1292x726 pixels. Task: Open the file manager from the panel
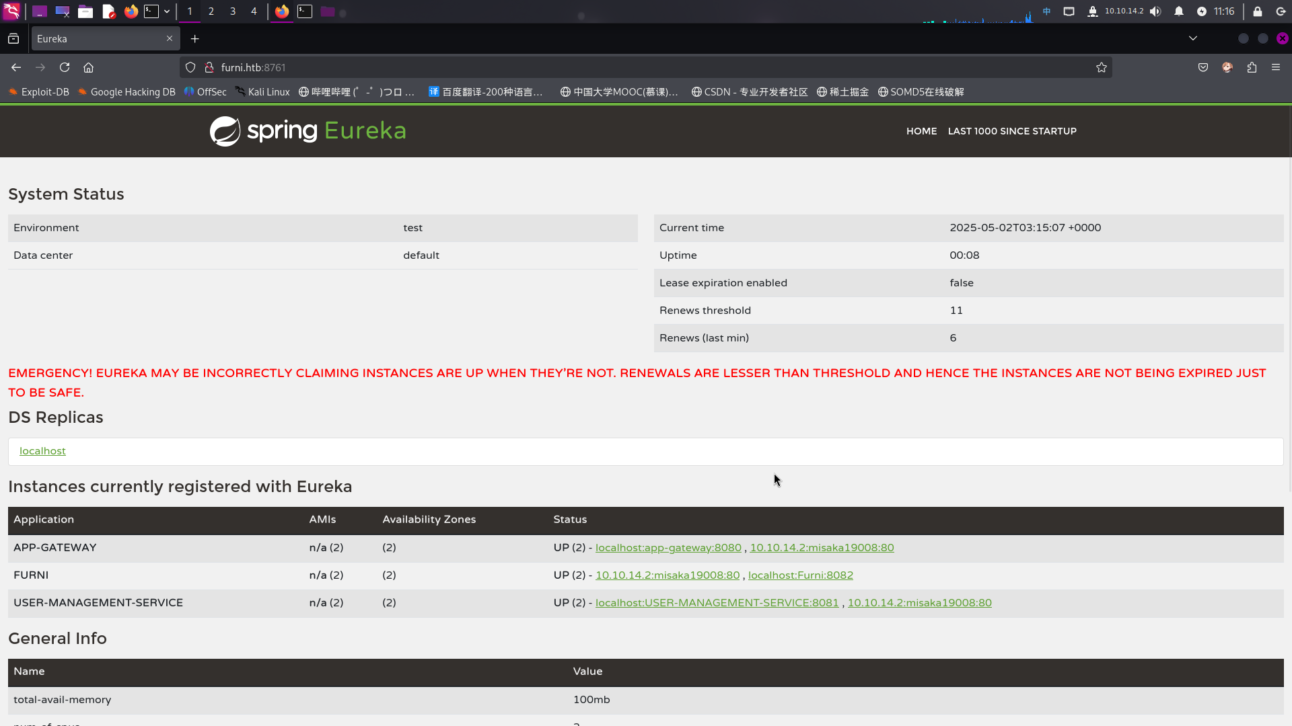[85, 11]
